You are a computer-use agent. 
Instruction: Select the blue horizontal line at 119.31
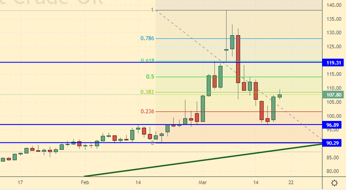(161, 62)
